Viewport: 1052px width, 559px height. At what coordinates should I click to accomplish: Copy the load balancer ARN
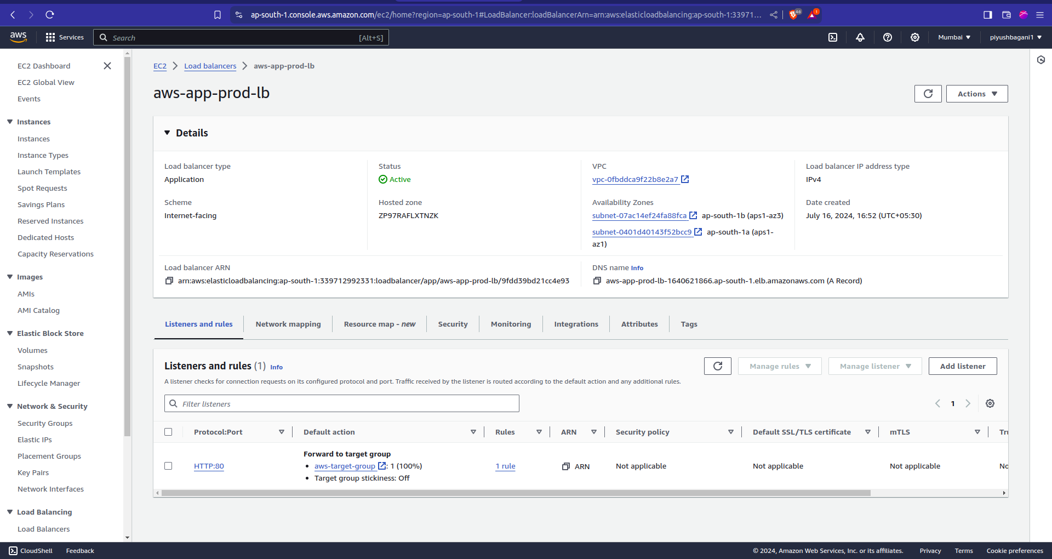169,281
